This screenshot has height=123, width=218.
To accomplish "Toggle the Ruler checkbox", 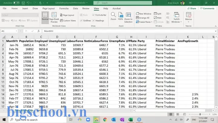I will click(x=81, y=15).
